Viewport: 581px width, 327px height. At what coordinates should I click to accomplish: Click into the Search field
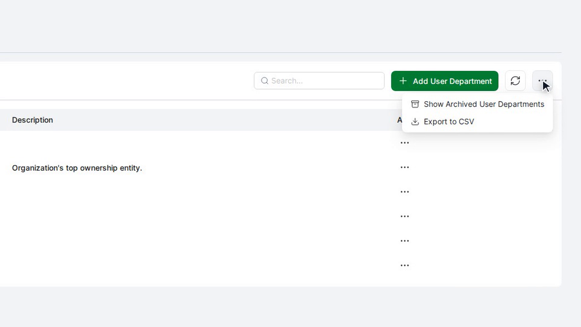click(x=319, y=81)
